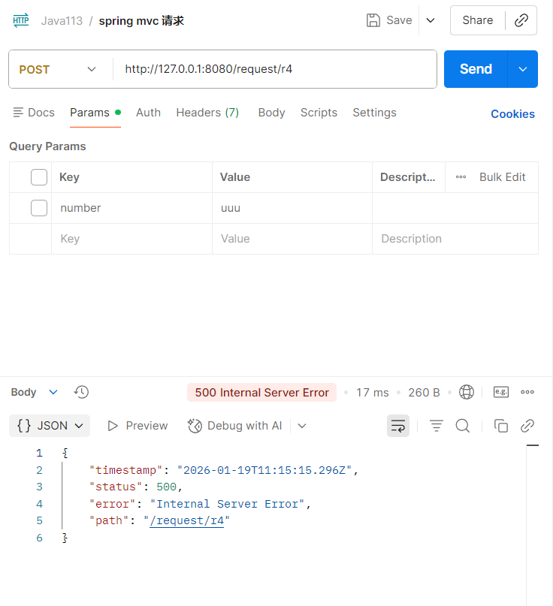Open Debug with AI
This screenshot has height=606, width=553.
234,426
